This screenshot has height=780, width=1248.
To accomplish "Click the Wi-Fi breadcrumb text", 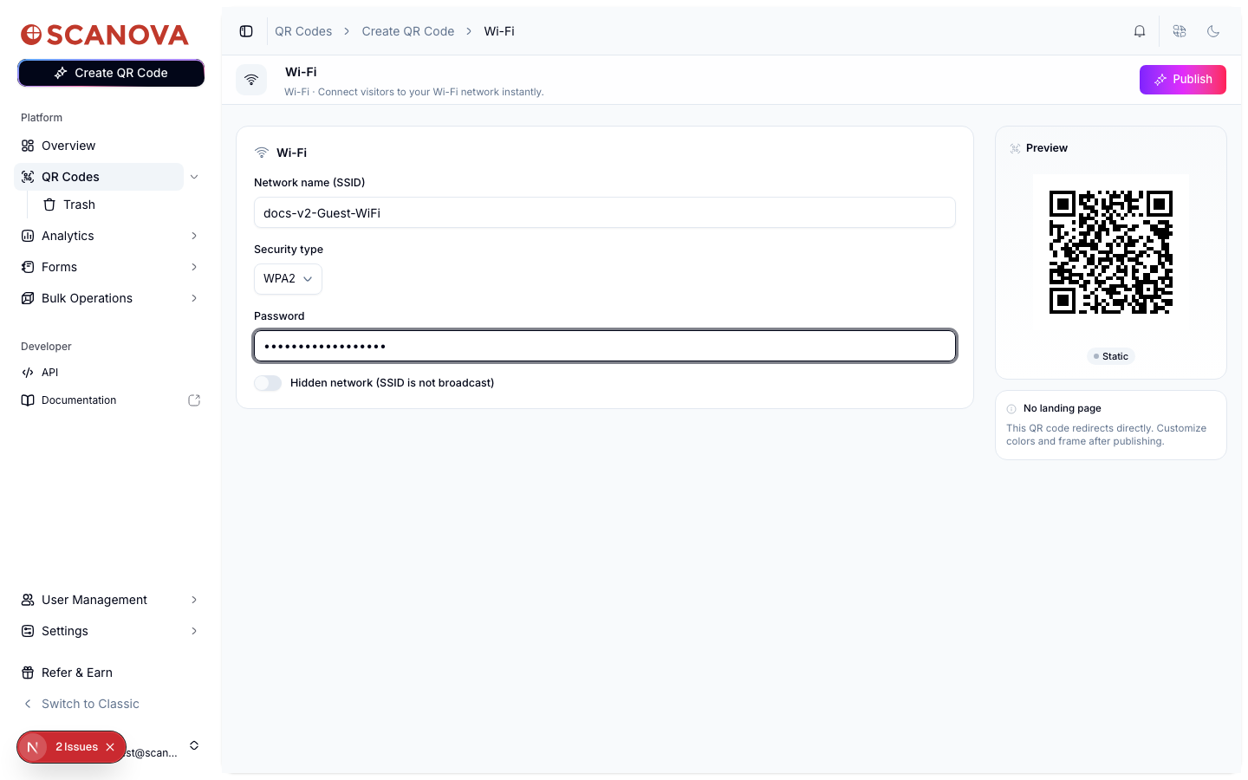I will [499, 31].
